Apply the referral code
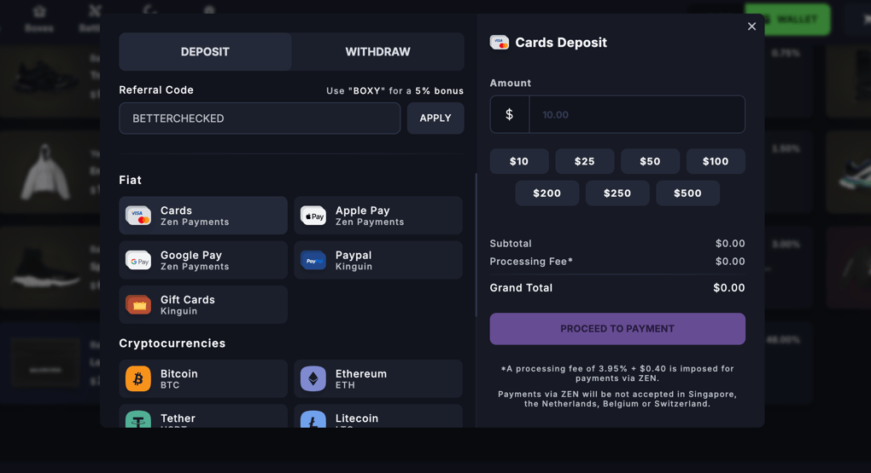The width and height of the screenshot is (871, 473). [435, 118]
